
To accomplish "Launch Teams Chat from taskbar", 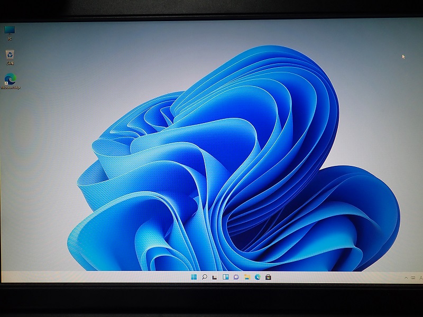I will tap(236, 277).
